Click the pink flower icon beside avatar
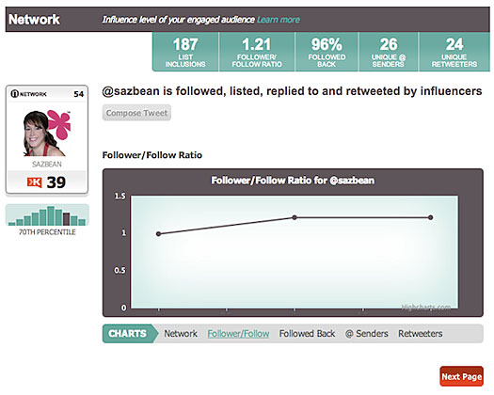494x395 pixels. (x=60, y=125)
